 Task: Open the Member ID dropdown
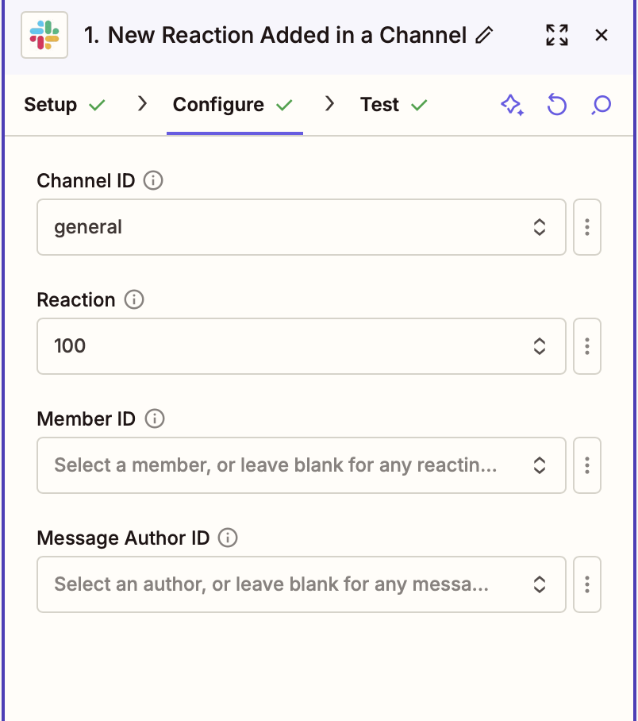click(x=301, y=465)
